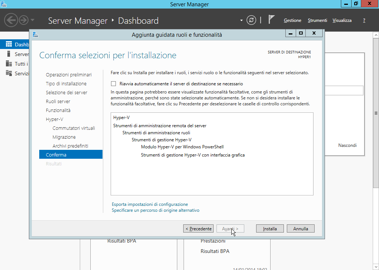Screen dimensions: 379x270
Task: Click the Dashboard icon in sidebar
Action: pos(9,45)
